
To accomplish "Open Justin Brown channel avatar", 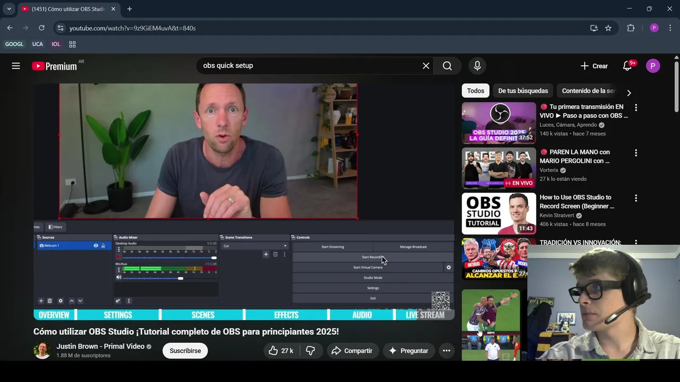I will (42, 351).
